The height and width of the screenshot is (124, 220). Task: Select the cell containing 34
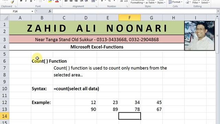[x=130, y=102]
